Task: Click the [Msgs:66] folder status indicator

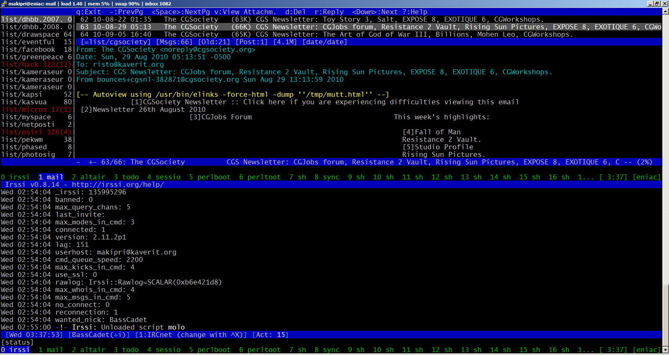Action: (x=174, y=42)
